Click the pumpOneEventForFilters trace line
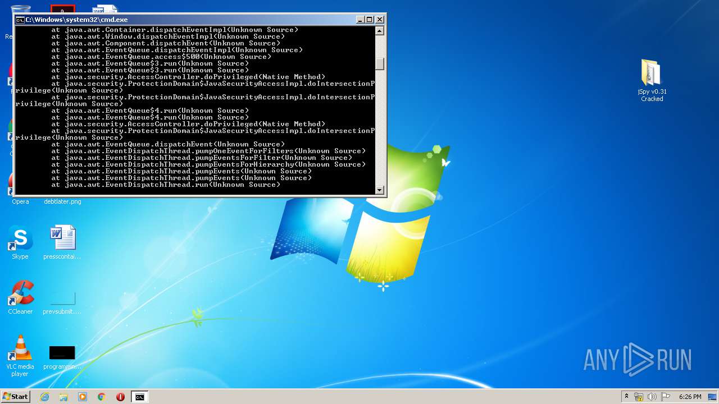The height and width of the screenshot is (404, 719). click(209, 151)
